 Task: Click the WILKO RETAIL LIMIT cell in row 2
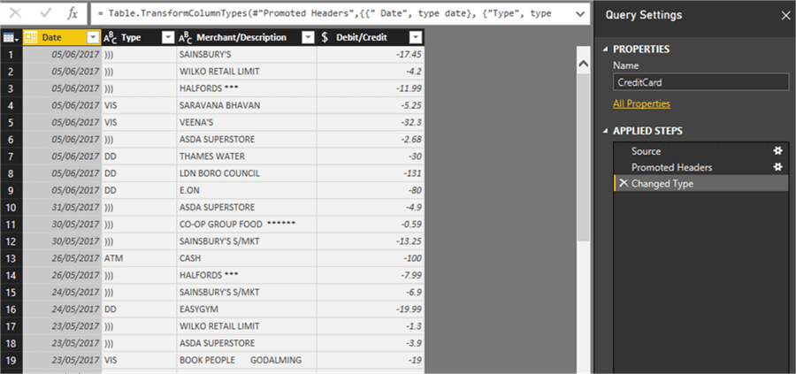point(247,72)
